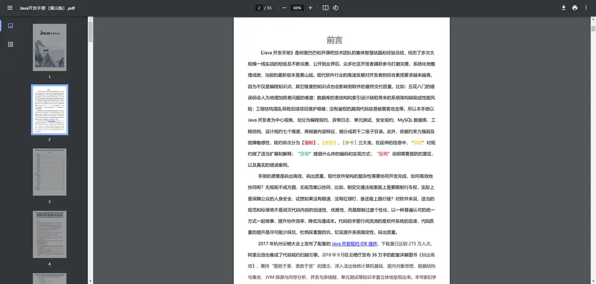
Task: Select page 2 thumbnail
Action: pos(49,109)
